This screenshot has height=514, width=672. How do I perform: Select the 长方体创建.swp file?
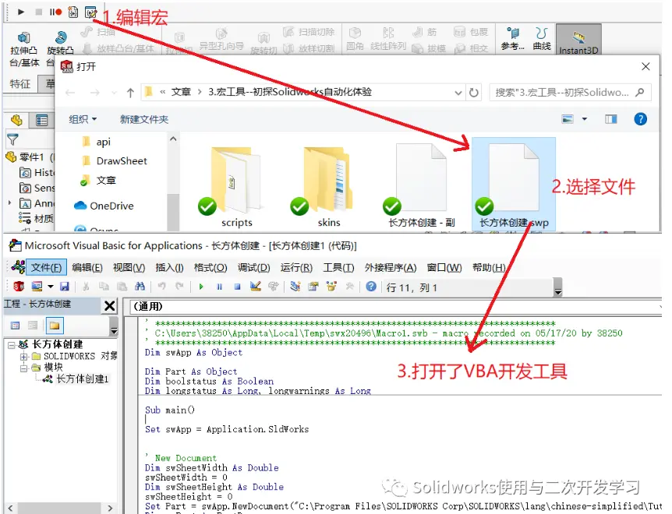click(514, 185)
